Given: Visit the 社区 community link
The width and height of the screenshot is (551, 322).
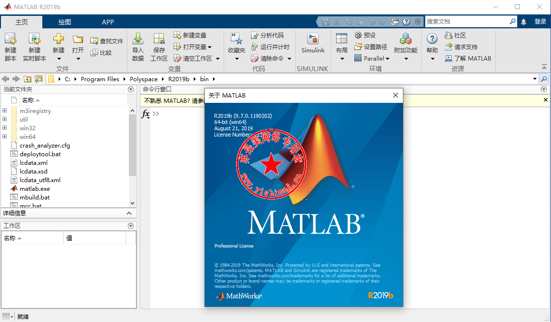Looking at the screenshot, I should coord(455,35).
